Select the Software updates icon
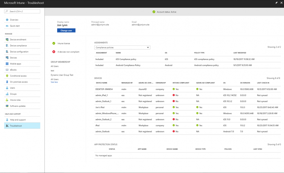Viewport: 284px width, 173px height. click(7, 106)
